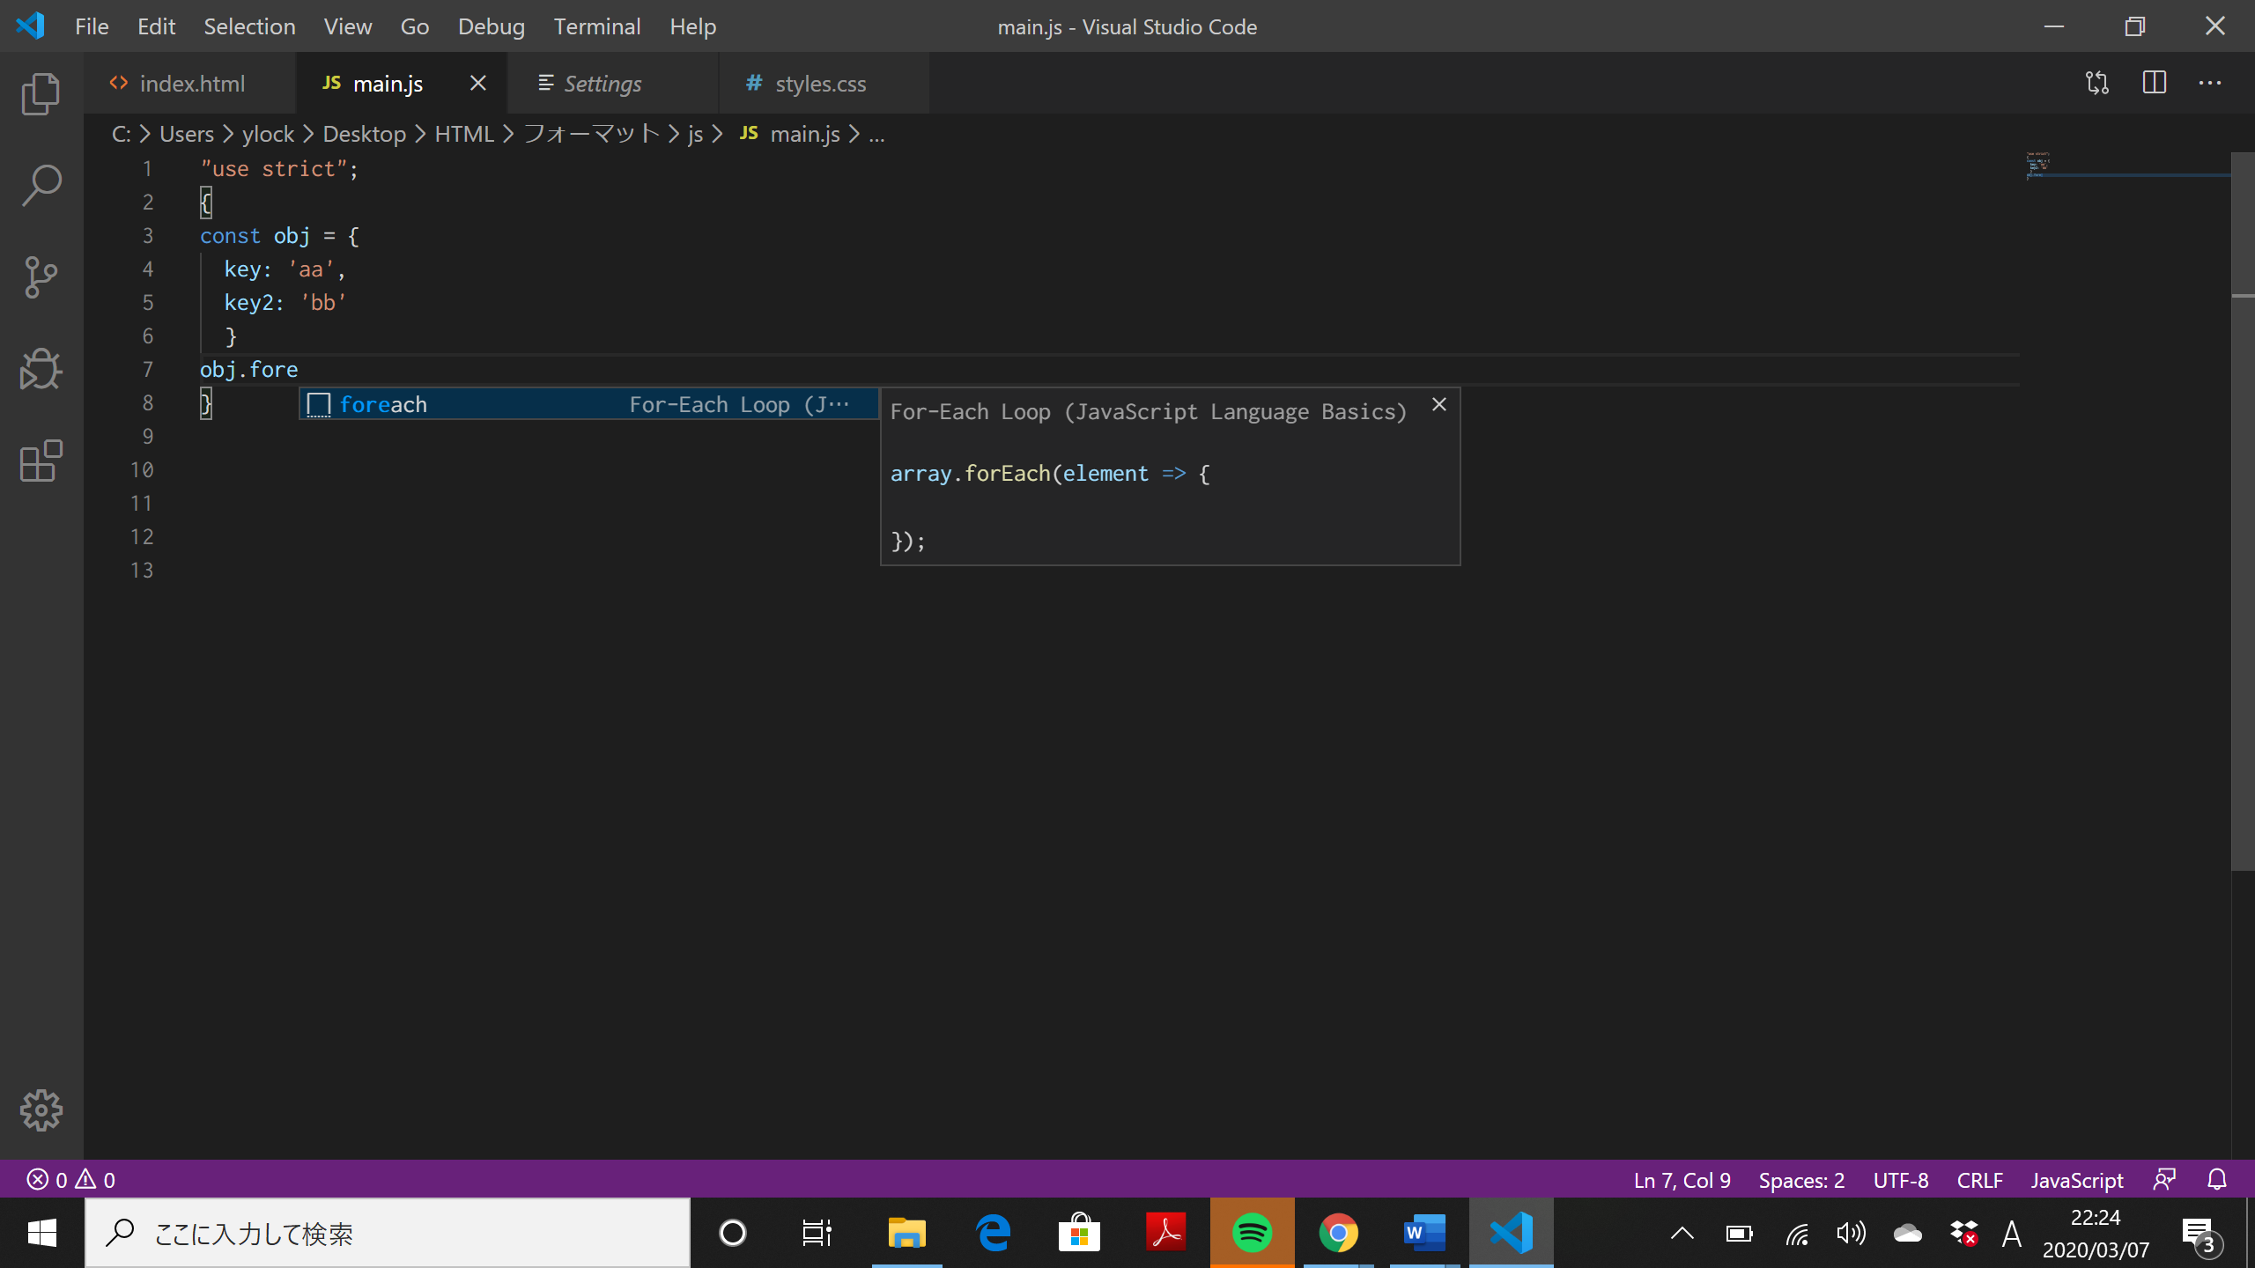
Task: Click the Split Editor icon
Action: 2155,83
